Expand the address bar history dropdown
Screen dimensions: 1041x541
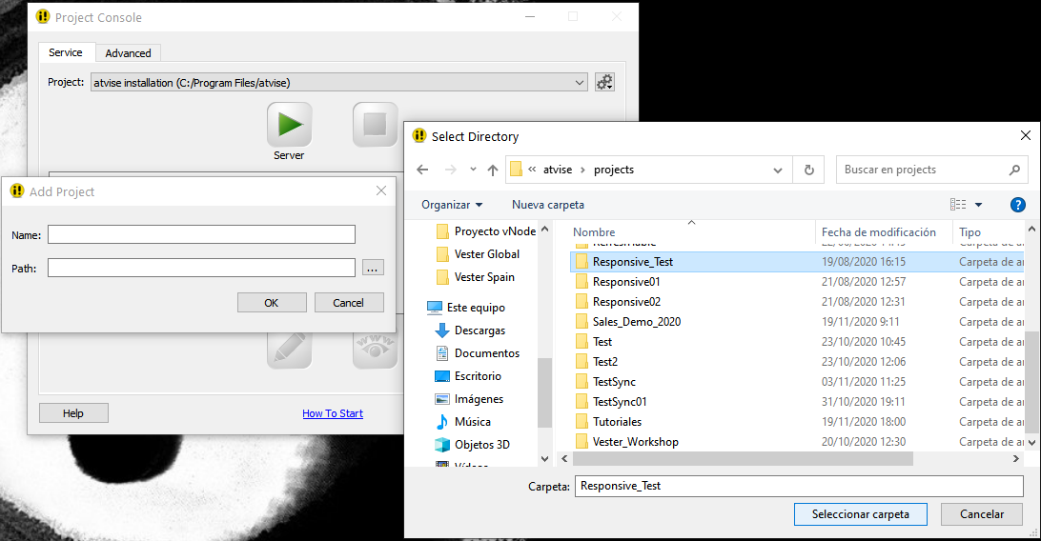coord(778,170)
